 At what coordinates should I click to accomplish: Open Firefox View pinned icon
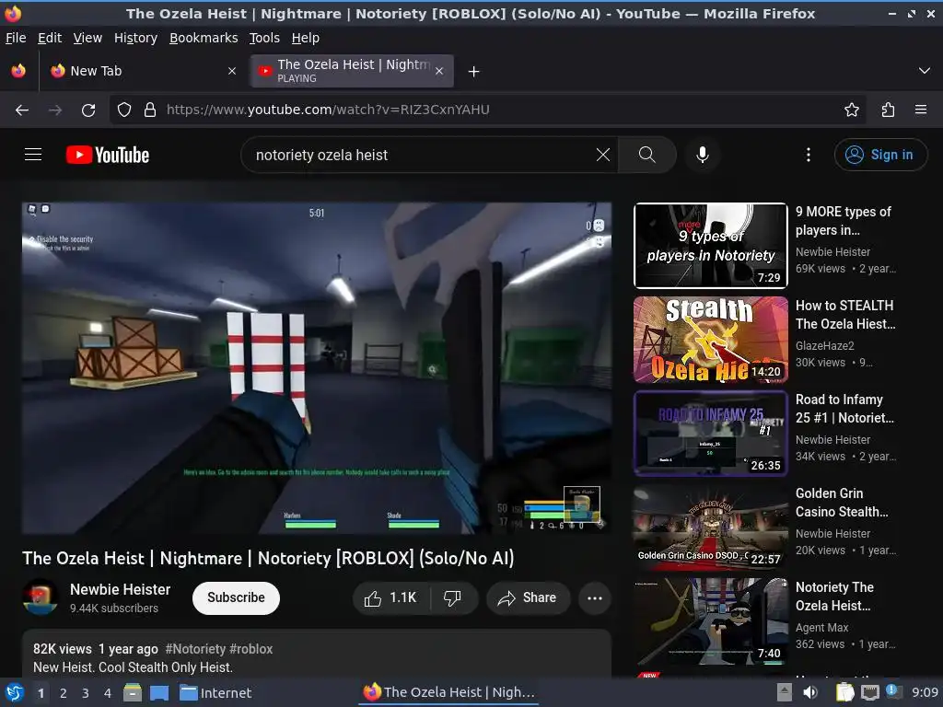[18, 71]
